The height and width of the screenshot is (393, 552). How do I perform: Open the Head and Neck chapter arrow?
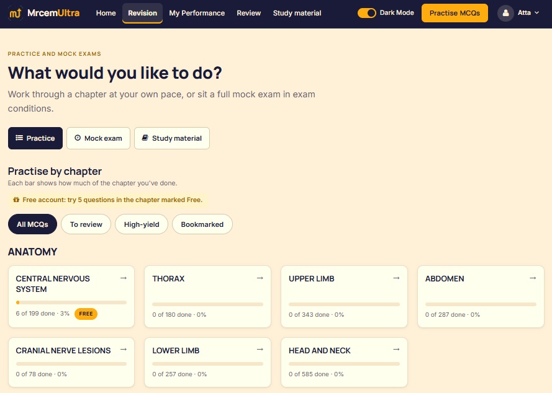(x=396, y=350)
